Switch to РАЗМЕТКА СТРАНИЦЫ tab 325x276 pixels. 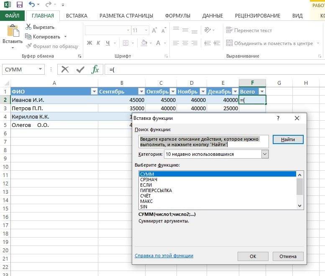point(126,16)
